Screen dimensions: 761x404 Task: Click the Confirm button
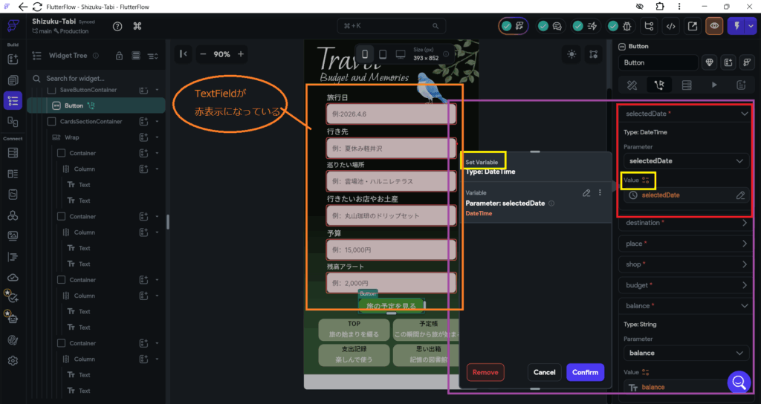tap(585, 372)
